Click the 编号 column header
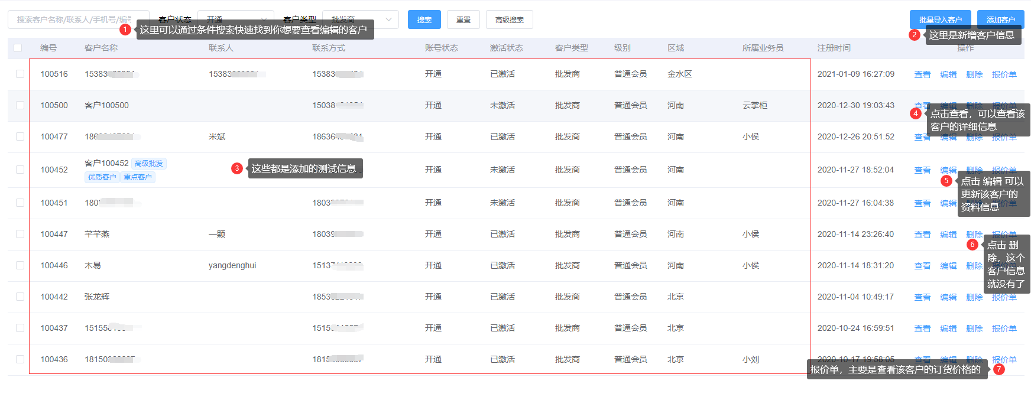This screenshot has height=400, width=1031. [48, 48]
